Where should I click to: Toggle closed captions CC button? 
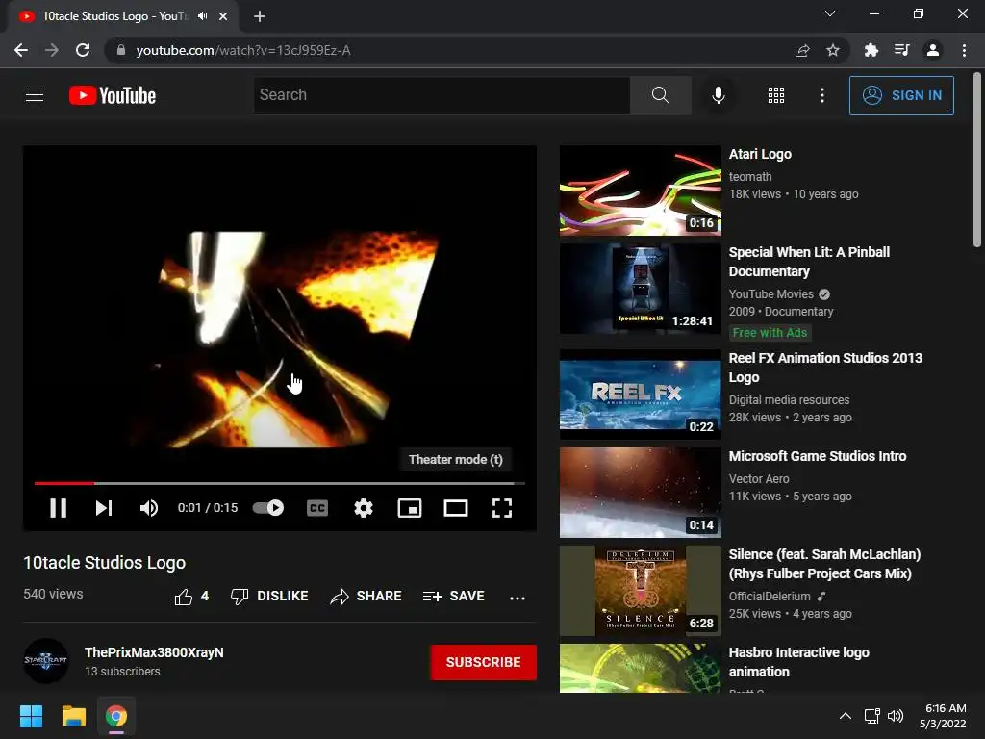[x=317, y=508]
